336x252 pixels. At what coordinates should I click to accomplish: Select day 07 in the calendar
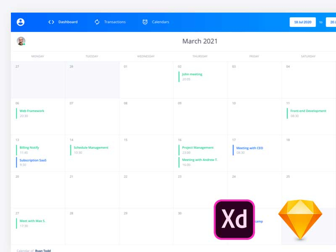click(x=92, y=117)
